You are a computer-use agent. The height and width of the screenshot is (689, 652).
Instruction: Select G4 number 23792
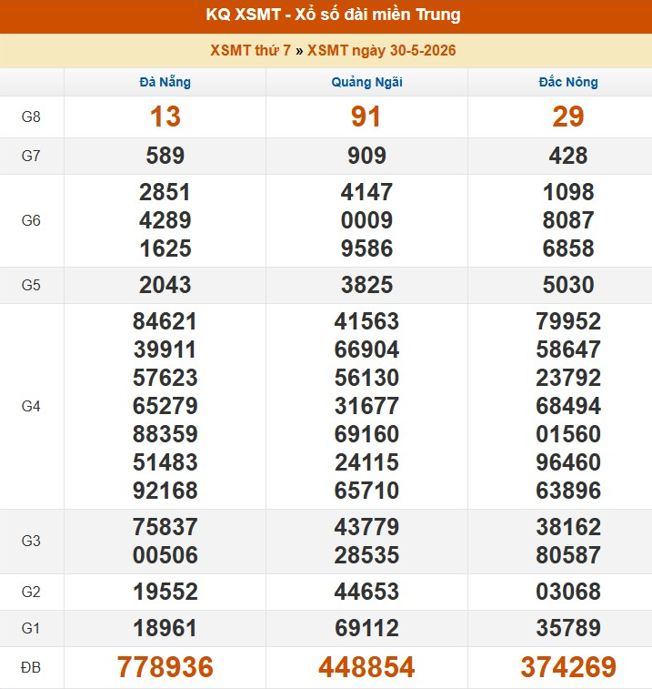[x=568, y=378]
